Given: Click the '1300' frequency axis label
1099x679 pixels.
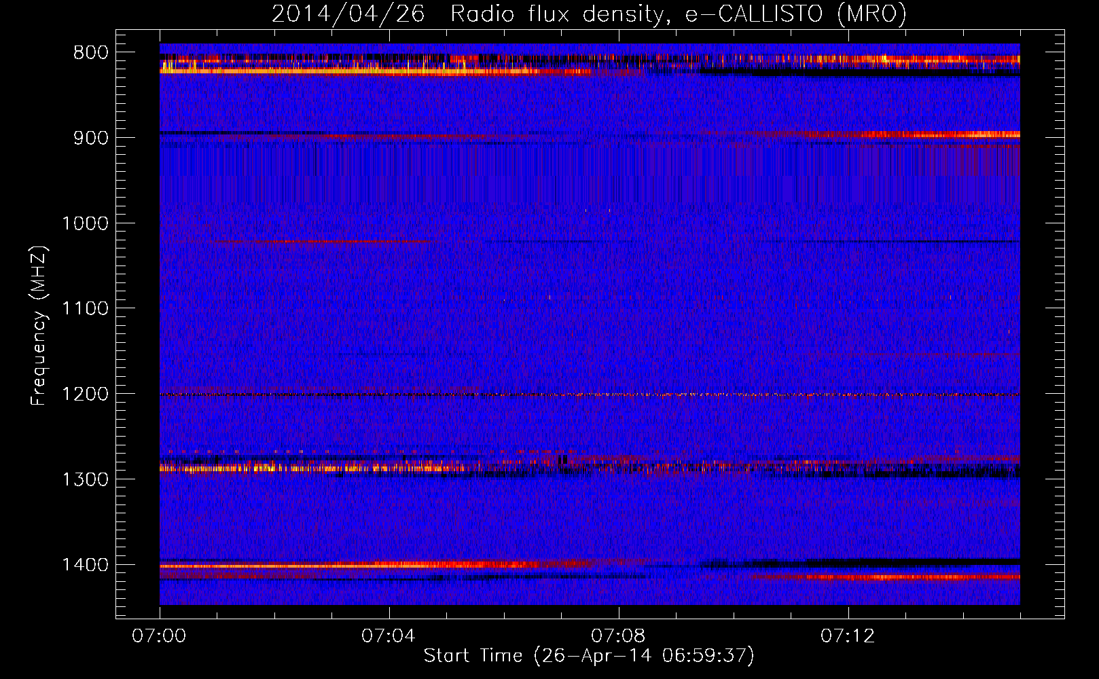Looking at the screenshot, I should pos(85,479).
